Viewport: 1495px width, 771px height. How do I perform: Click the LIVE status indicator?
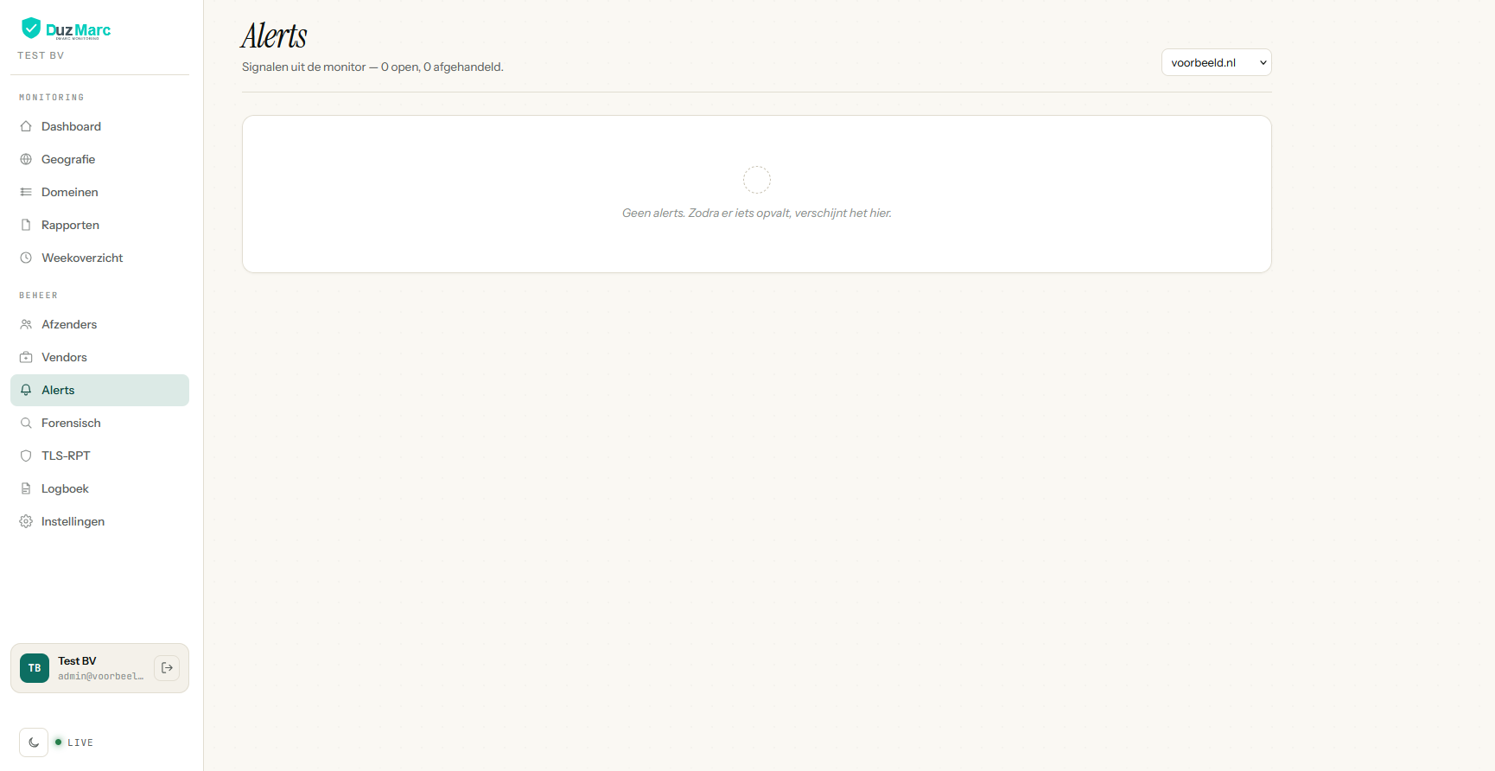coord(74,742)
